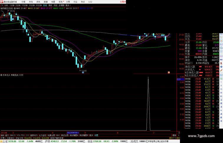This screenshot has height=143, width=223.
Task: Select 1-minute shortcut in right sidebar
Action: click(x=221, y=82)
